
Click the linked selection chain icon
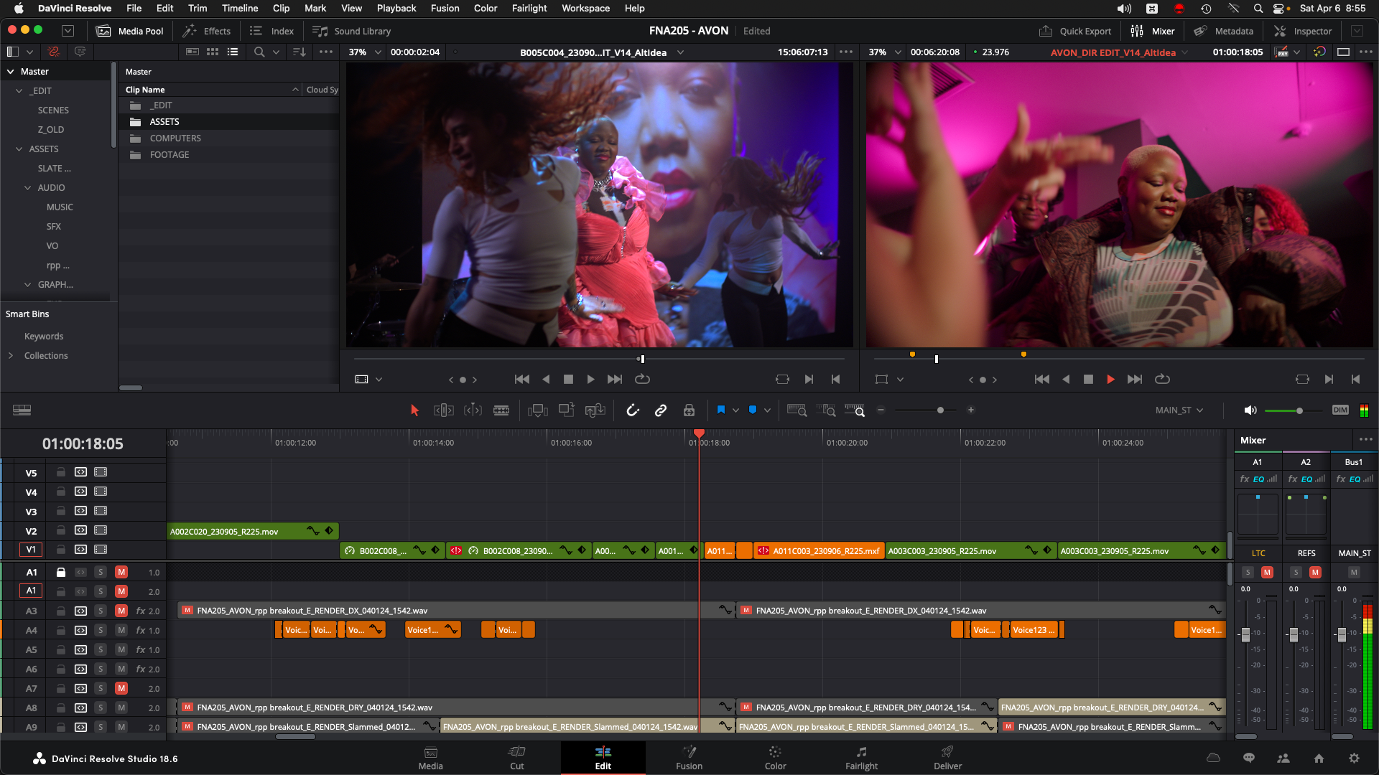point(661,410)
